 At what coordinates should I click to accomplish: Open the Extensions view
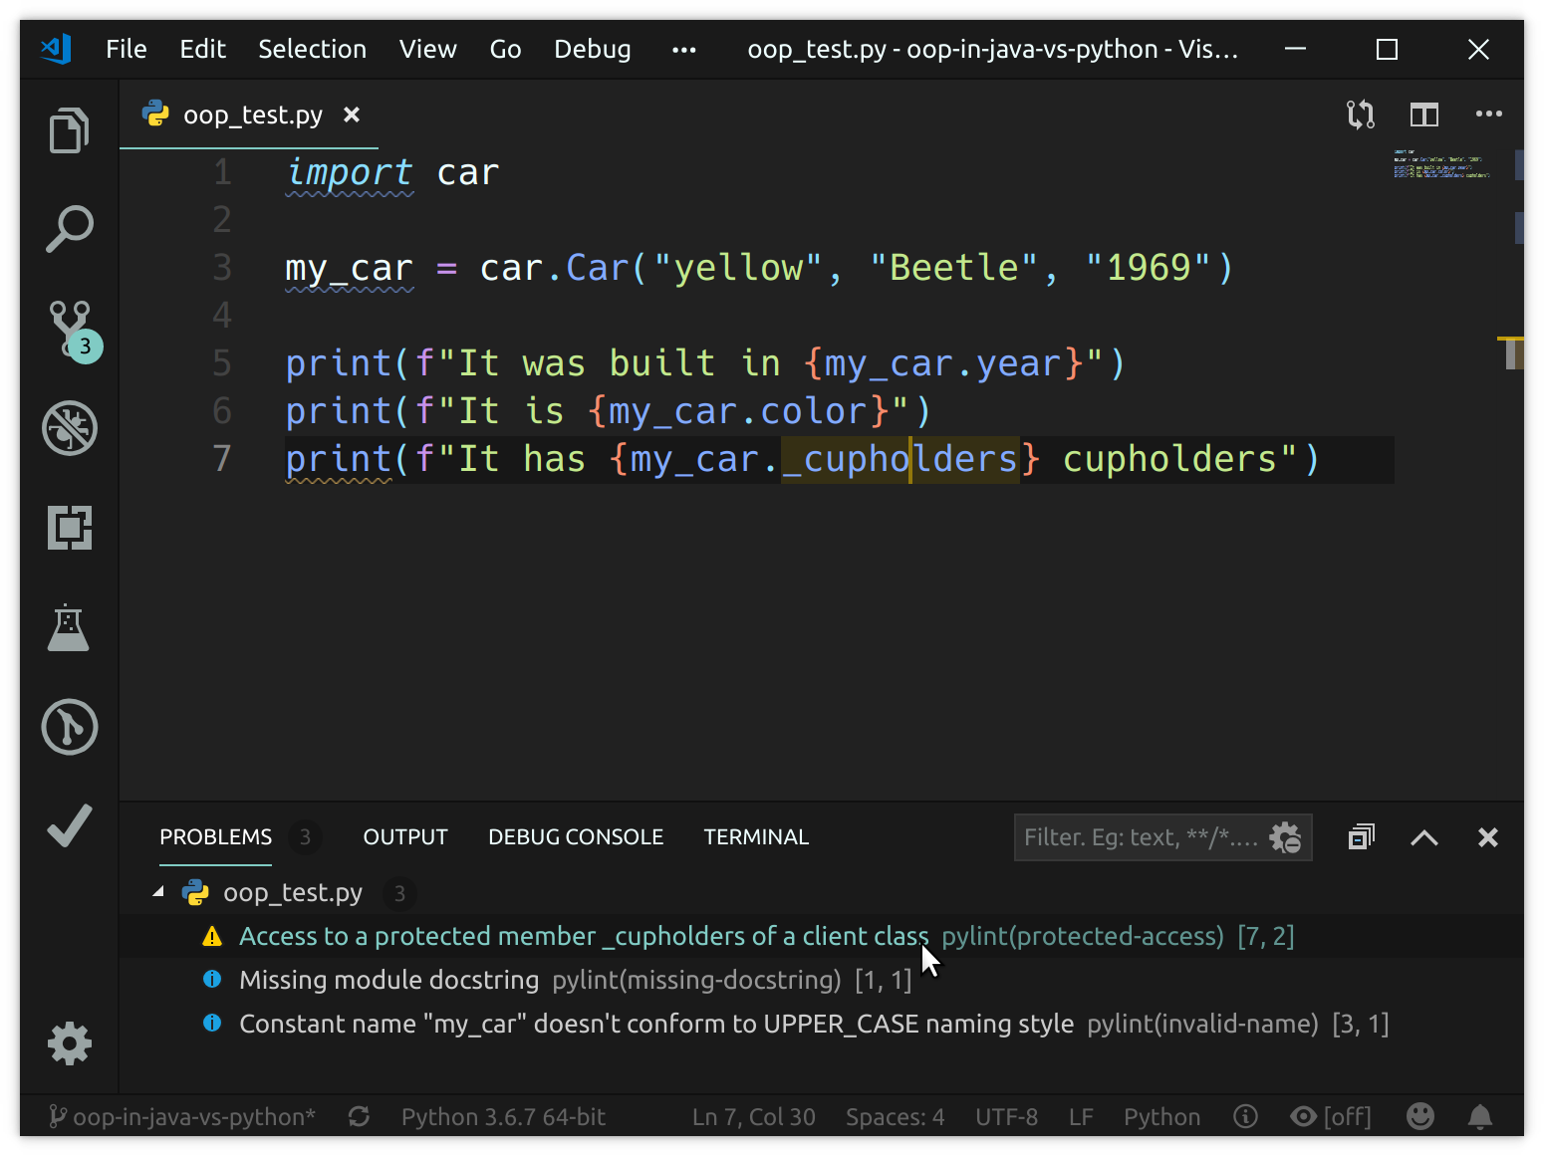pyautogui.click(x=69, y=528)
